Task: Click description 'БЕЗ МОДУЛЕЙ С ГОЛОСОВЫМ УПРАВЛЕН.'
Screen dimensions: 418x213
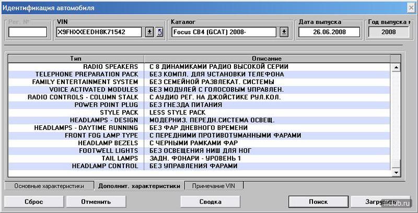Action: click(216, 89)
